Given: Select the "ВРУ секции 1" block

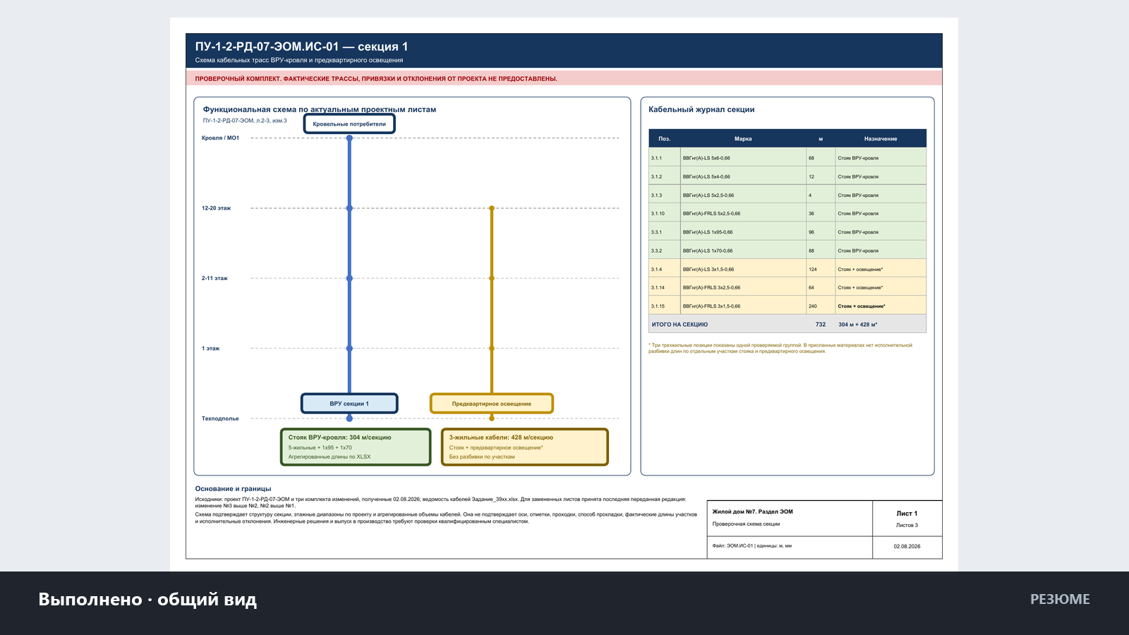Looking at the screenshot, I should pos(349,404).
